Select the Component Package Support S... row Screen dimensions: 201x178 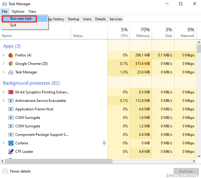[98, 135]
